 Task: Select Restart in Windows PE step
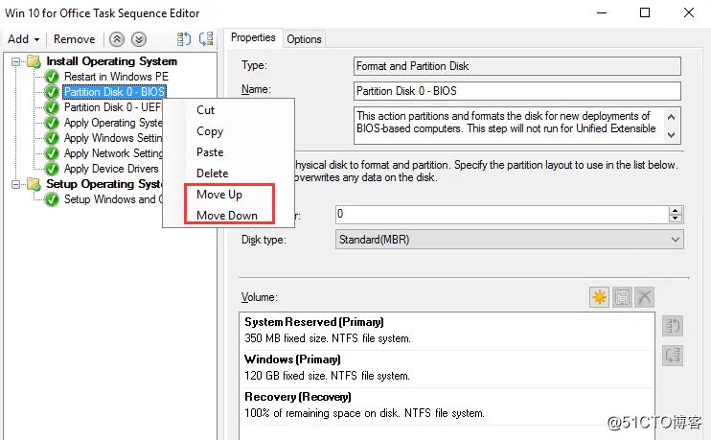pyautogui.click(x=116, y=77)
